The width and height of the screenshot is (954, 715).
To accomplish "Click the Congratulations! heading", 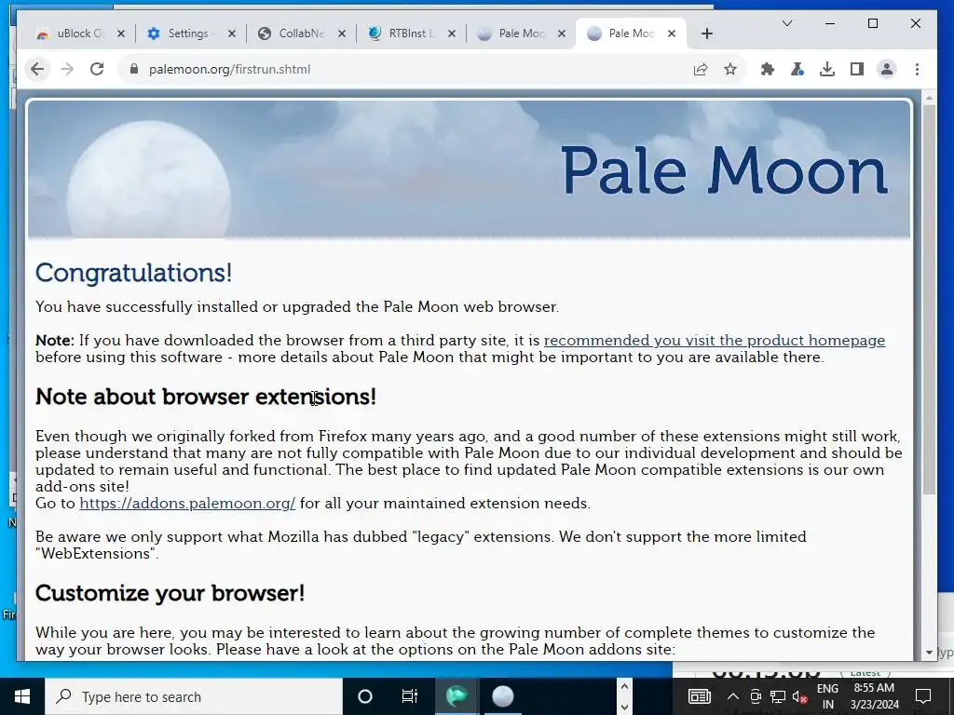I will pyautogui.click(x=134, y=273).
